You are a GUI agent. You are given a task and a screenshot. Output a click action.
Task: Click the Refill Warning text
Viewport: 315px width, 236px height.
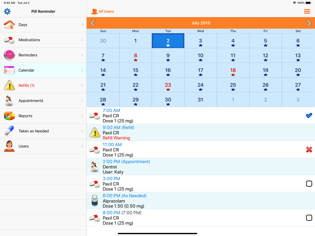116,138
